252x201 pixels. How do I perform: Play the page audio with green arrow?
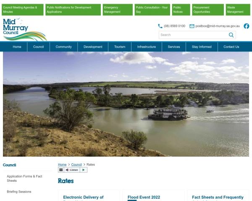(84, 170)
